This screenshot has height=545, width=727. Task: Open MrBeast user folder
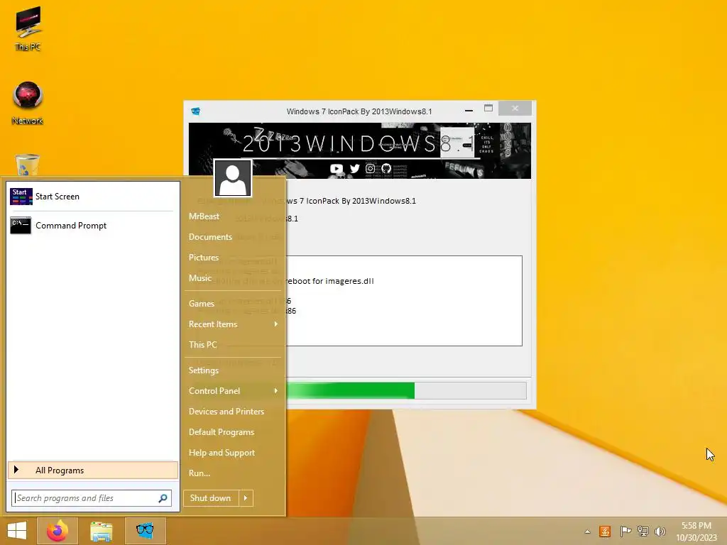(204, 216)
